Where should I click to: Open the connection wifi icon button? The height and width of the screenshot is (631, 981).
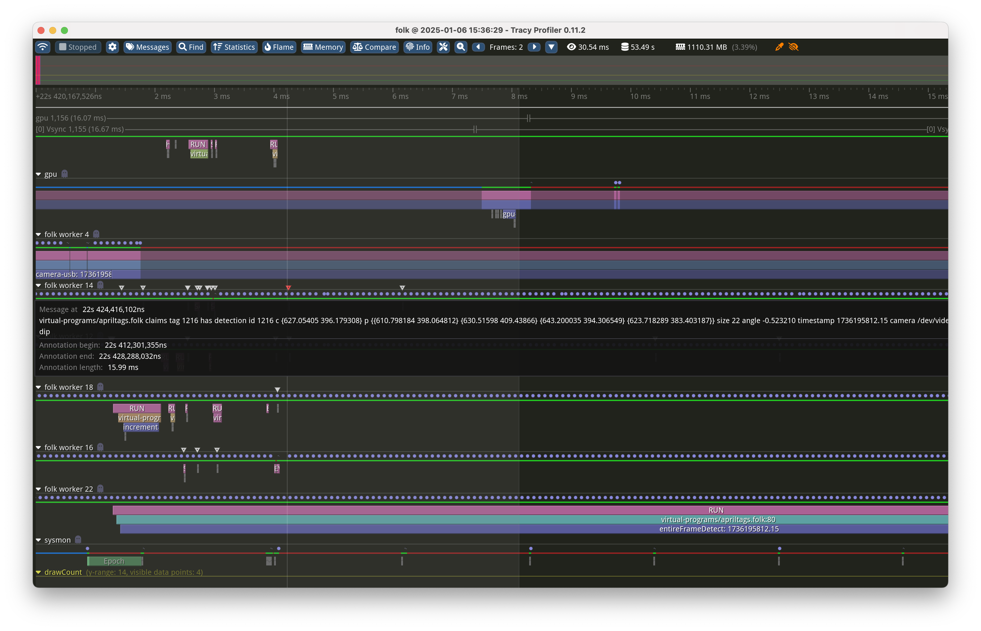click(43, 47)
